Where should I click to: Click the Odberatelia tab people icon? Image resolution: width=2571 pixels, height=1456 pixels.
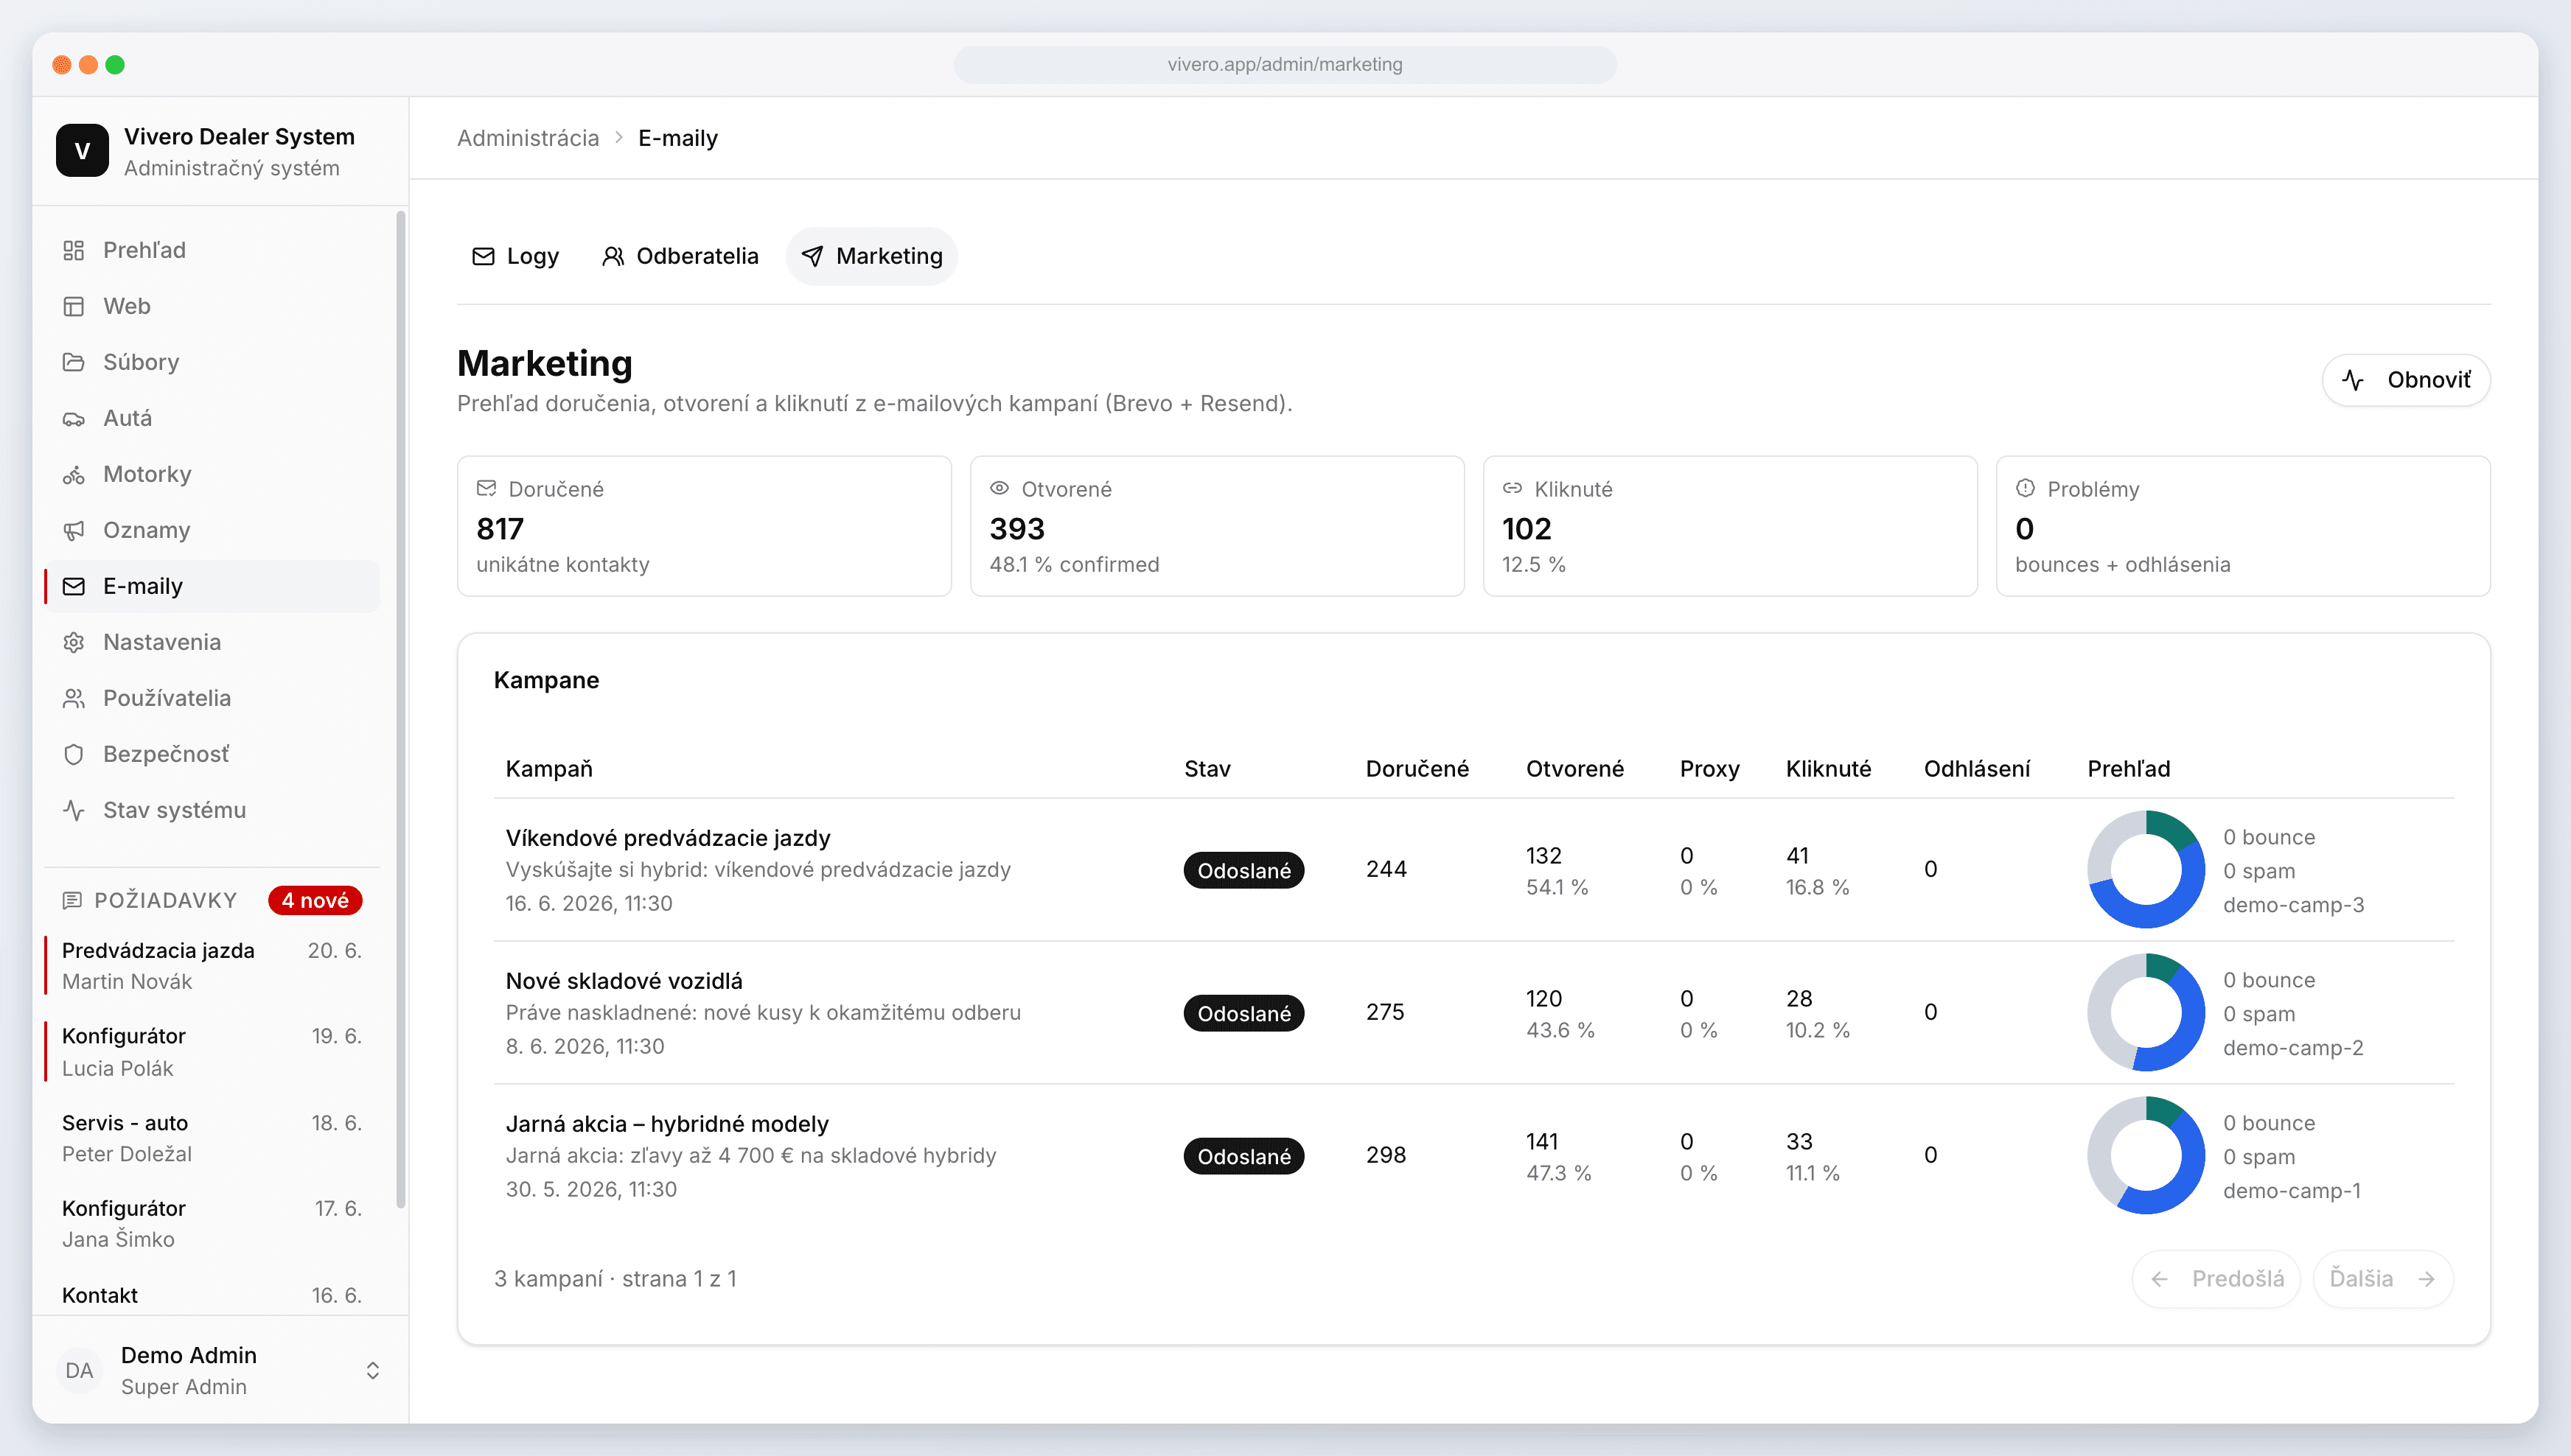(x=613, y=257)
